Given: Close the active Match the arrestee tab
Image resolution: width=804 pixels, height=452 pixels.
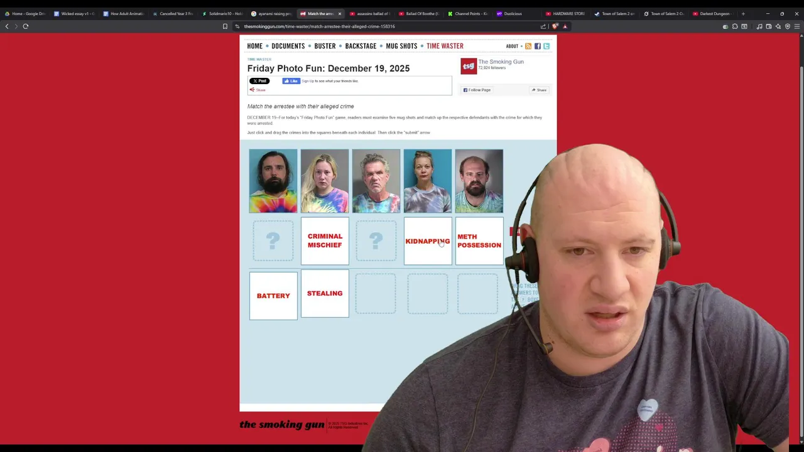Looking at the screenshot, I should pos(340,13).
